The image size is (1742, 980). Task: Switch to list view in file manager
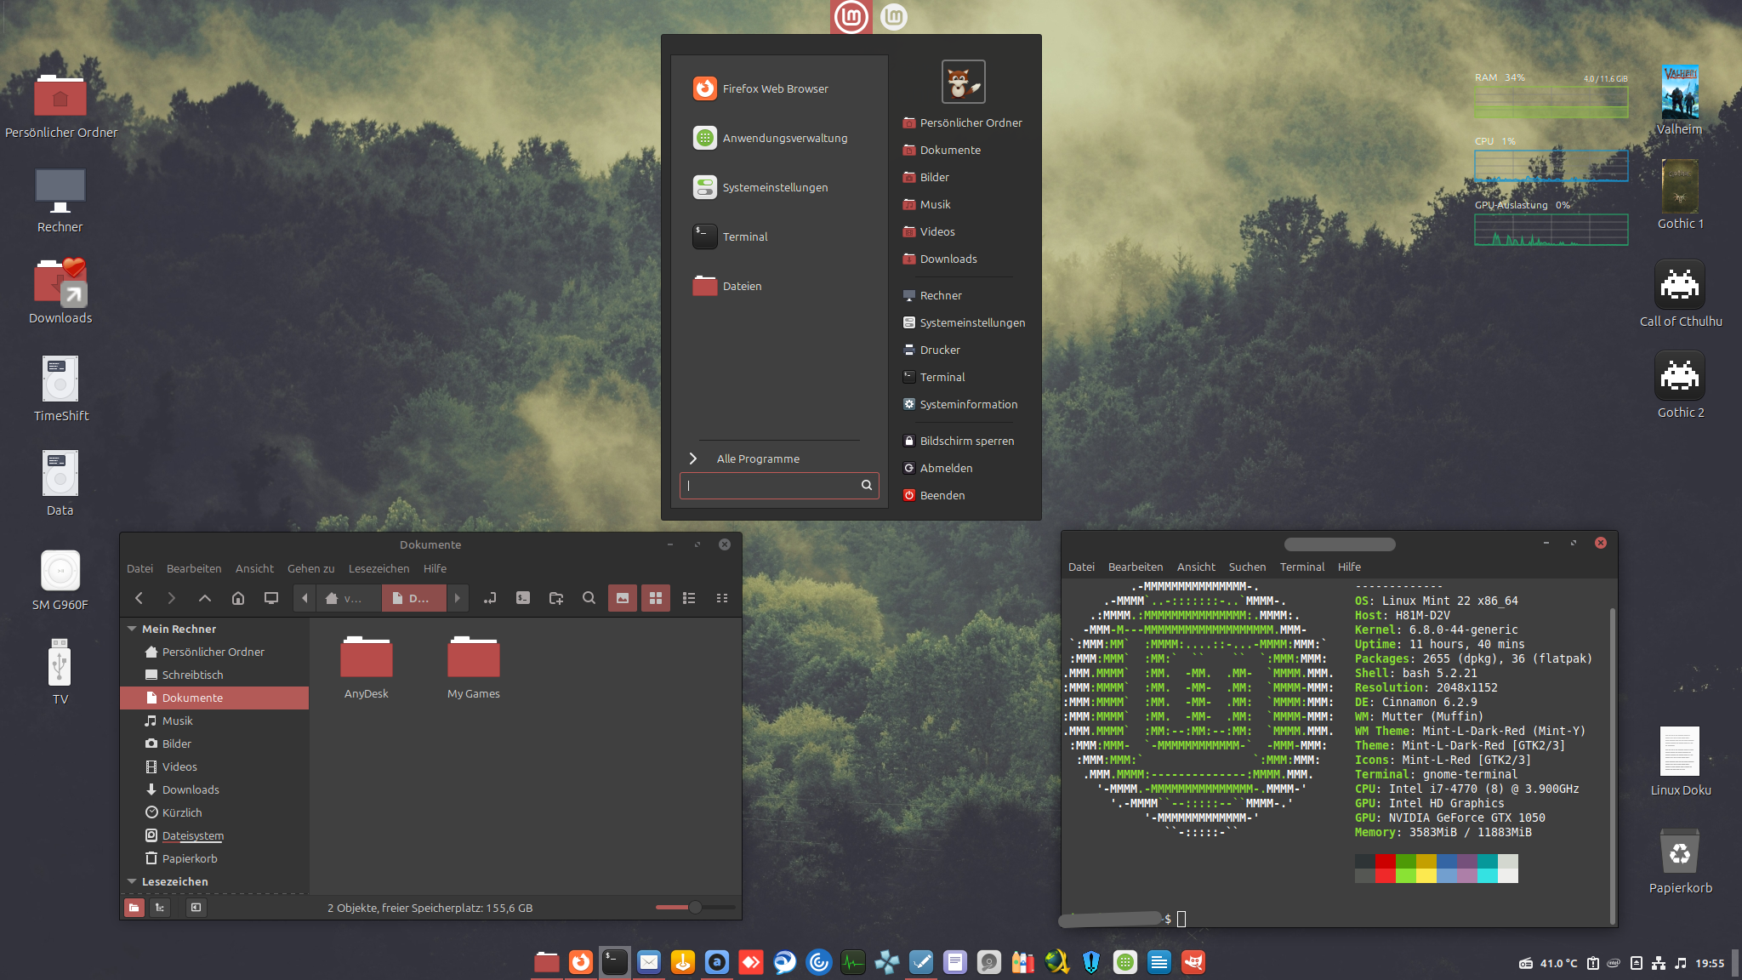click(x=689, y=598)
